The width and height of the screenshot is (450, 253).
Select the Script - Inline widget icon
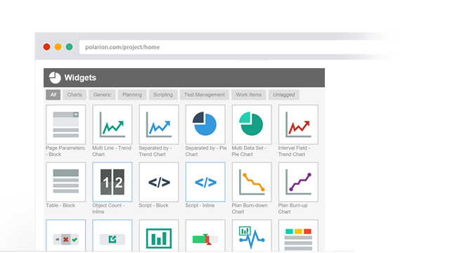coord(205,182)
